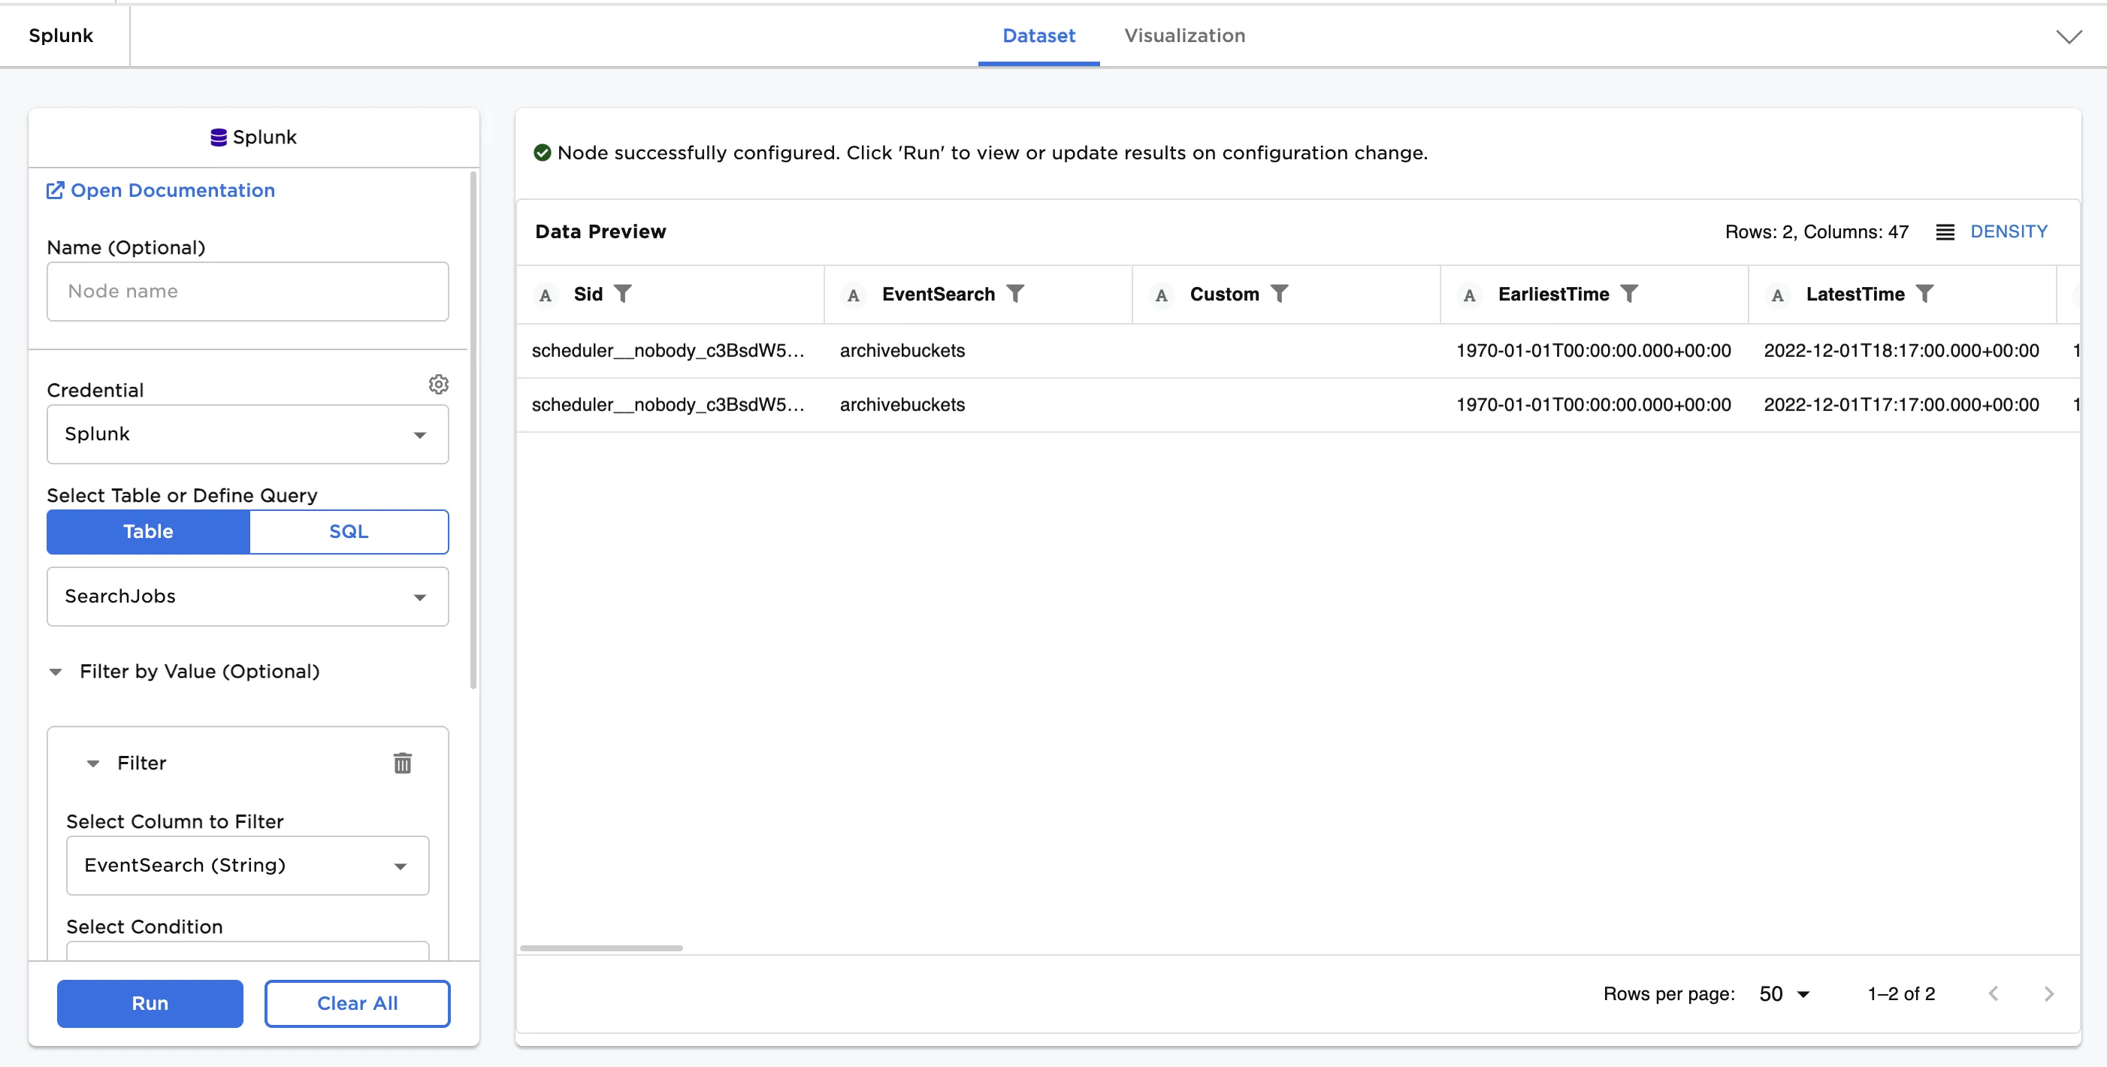
Task: Click the EarliestTime column filter icon
Action: click(x=1628, y=294)
